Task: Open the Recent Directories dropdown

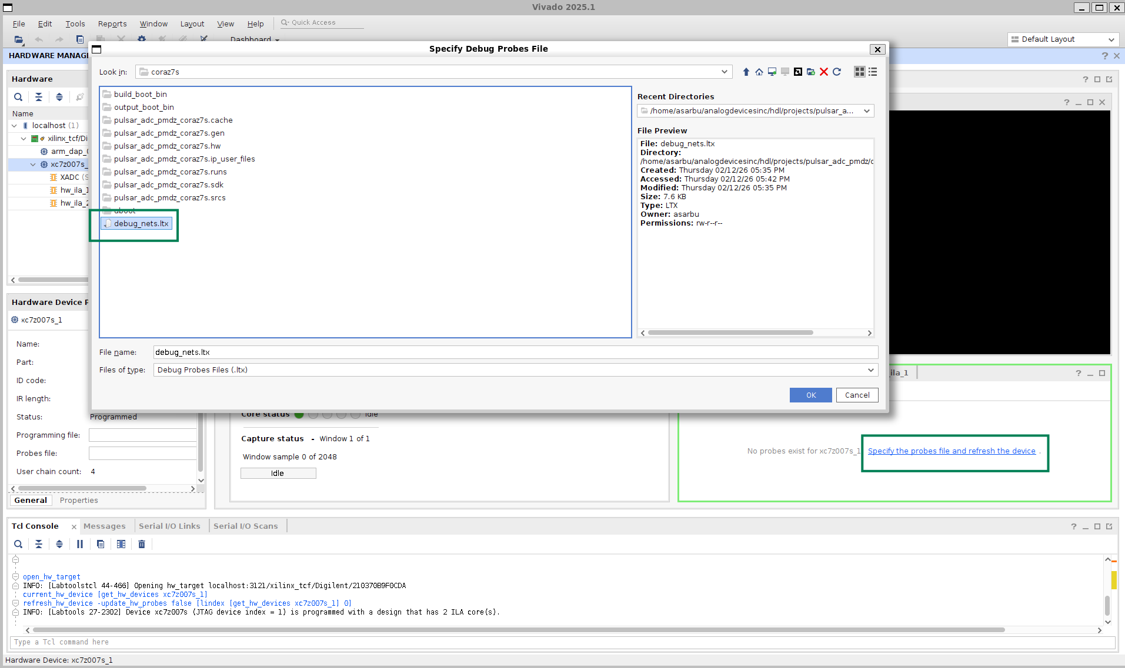Action: click(x=866, y=111)
